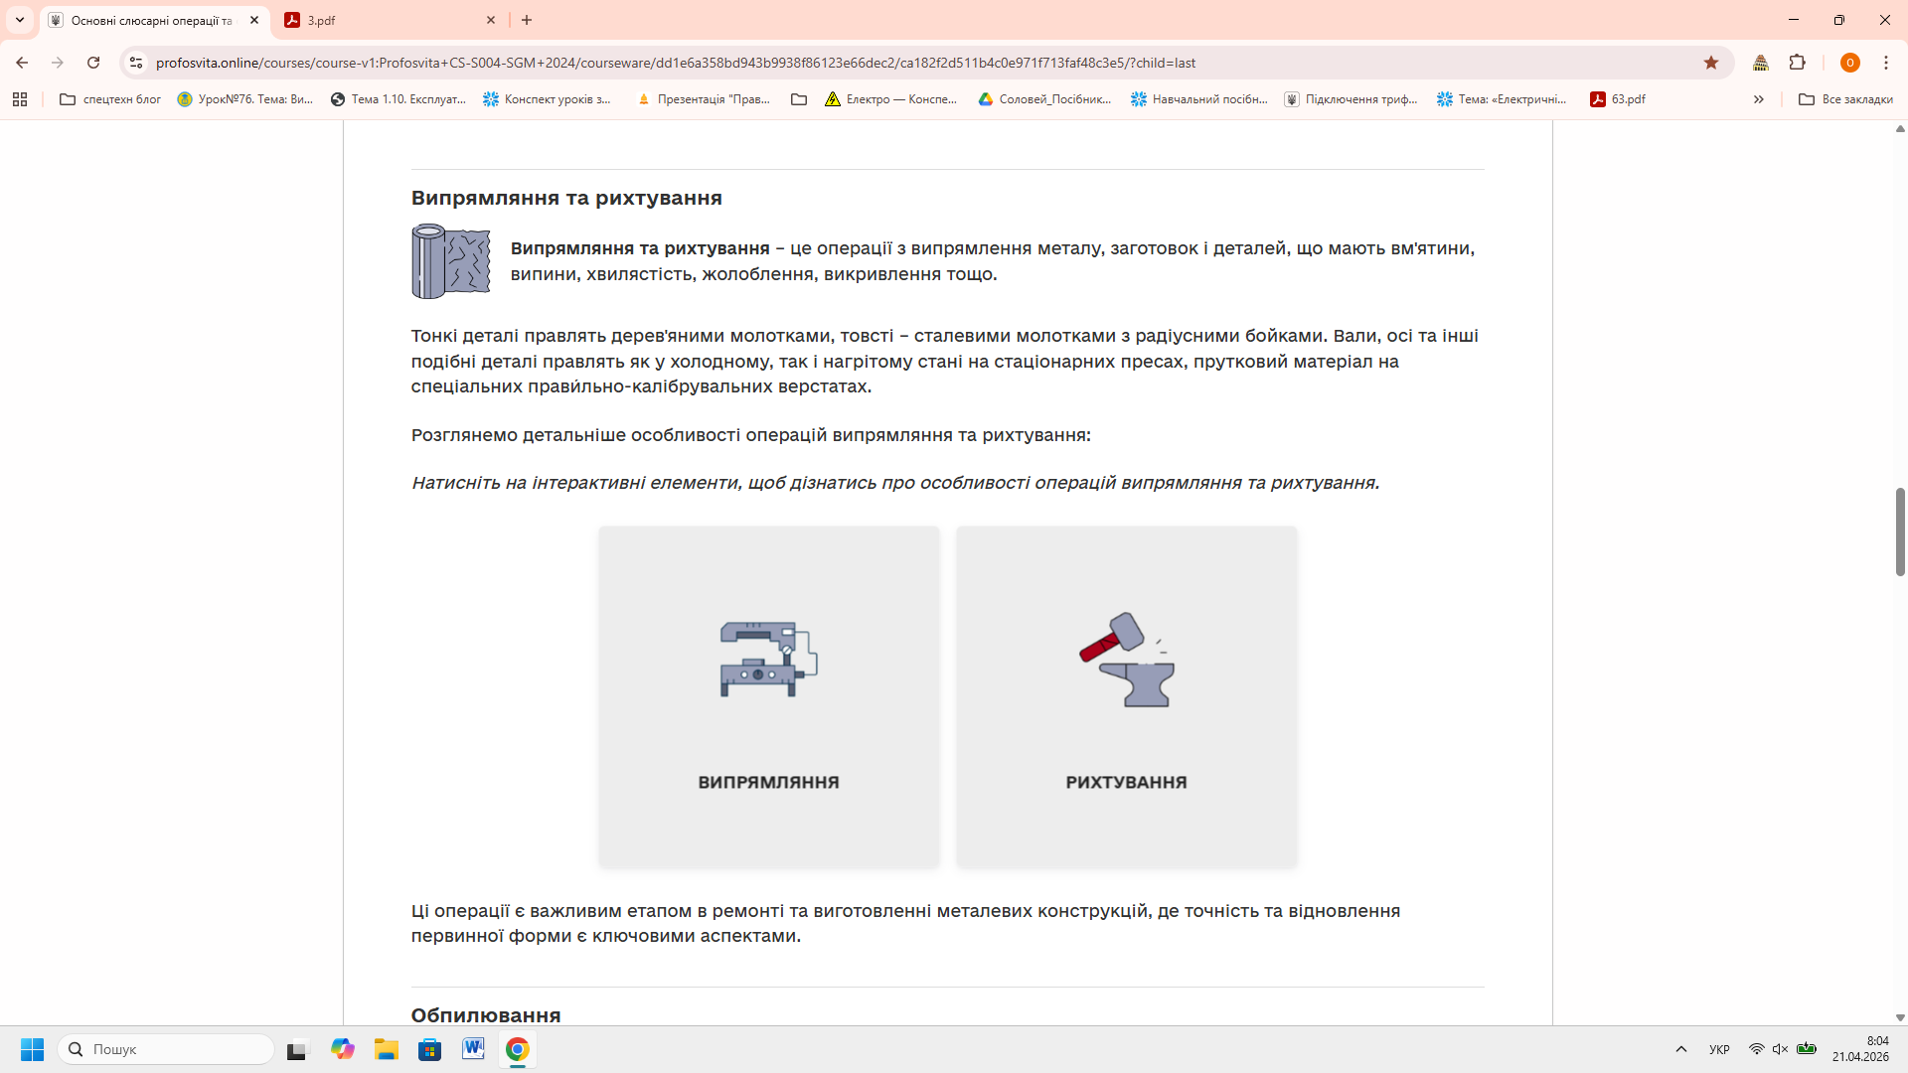Image resolution: width=1908 pixels, height=1073 pixels.
Task: Click the profosvita.online URL address field
Action: [x=676, y=63]
